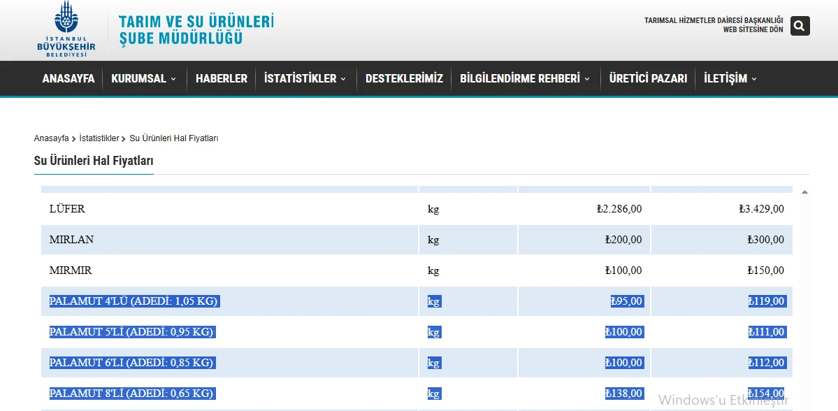The width and height of the screenshot is (838, 411).
Task: Click MIRMIR price ₺150,00
Action: [x=766, y=271]
